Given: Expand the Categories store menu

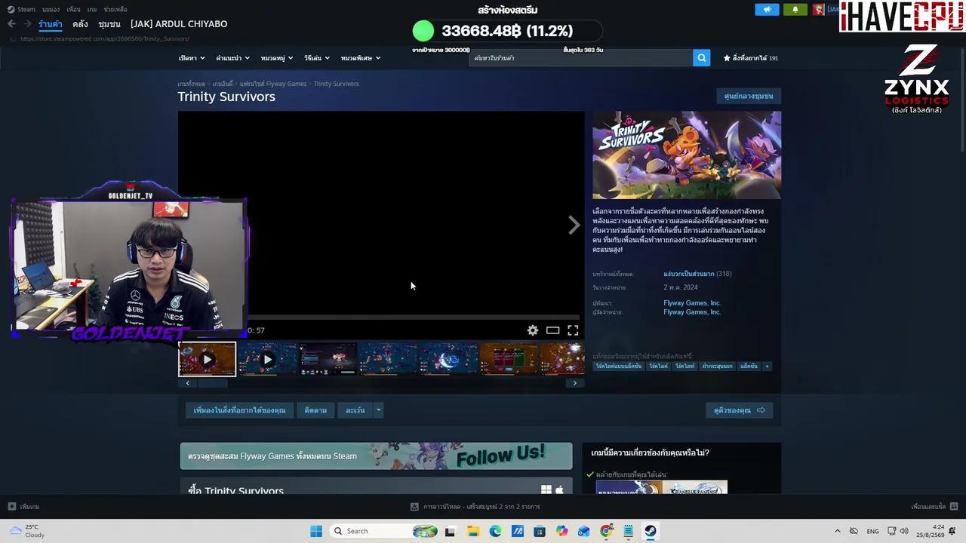Looking at the screenshot, I should tap(276, 58).
